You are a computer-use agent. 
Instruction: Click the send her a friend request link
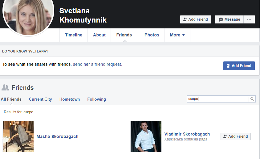(x=97, y=65)
